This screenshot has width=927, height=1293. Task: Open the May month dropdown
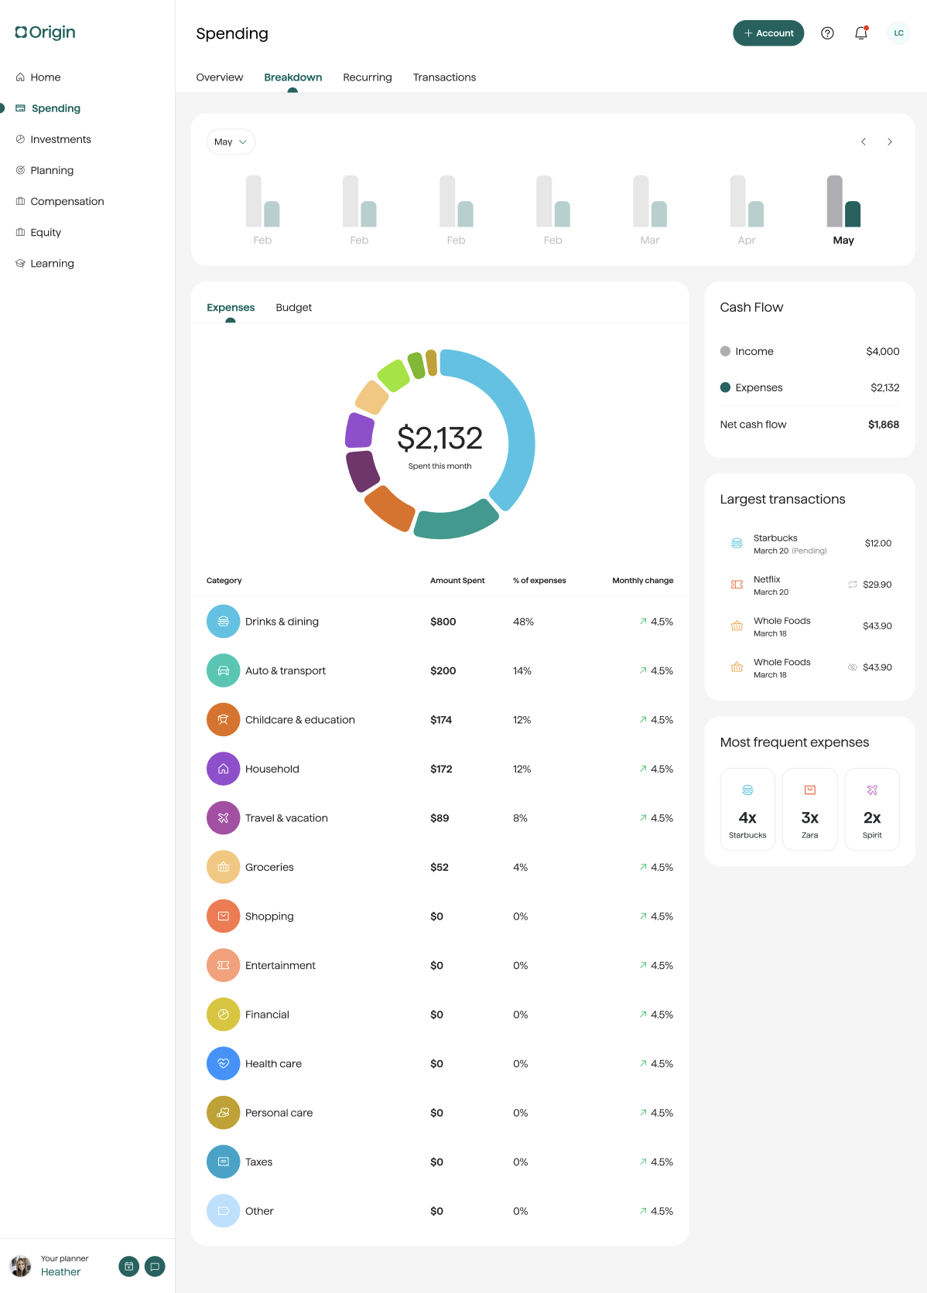coord(231,142)
